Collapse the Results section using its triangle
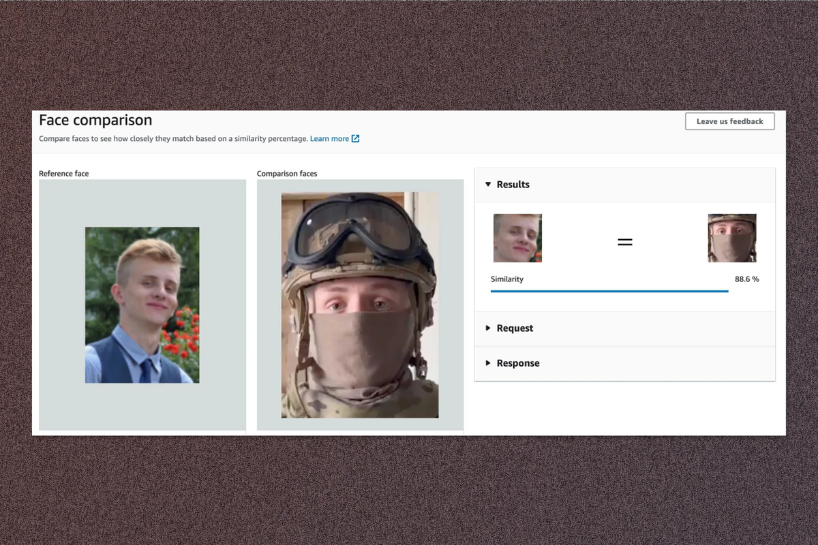818x545 pixels. (x=488, y=185)
